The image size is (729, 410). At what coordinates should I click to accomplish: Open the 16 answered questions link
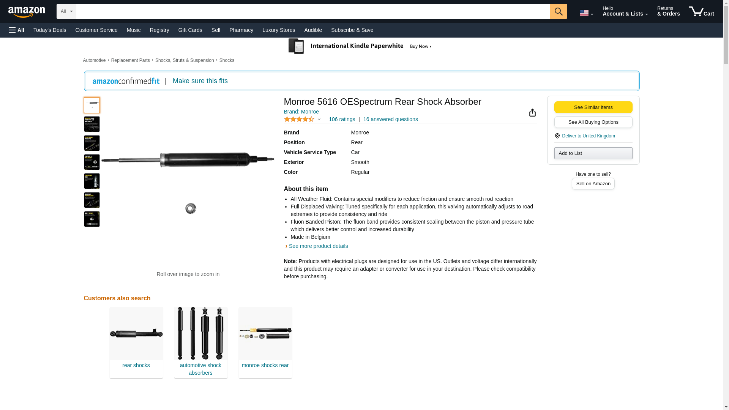click(x=390, y=119)
